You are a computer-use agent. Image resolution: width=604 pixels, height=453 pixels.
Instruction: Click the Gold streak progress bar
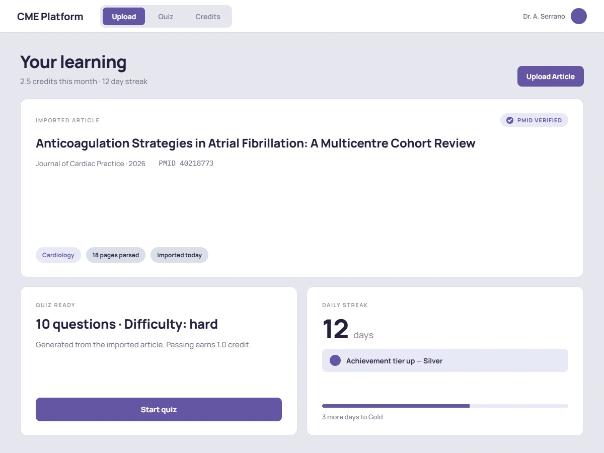tap(445, 406)
